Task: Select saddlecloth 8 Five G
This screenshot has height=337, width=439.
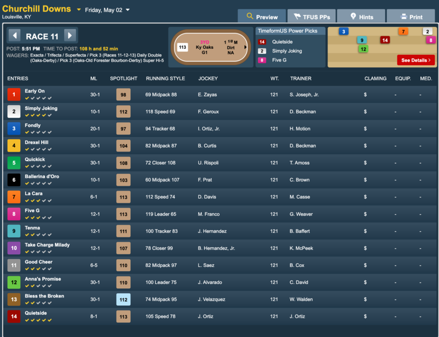Action: (x=14, y=214)
